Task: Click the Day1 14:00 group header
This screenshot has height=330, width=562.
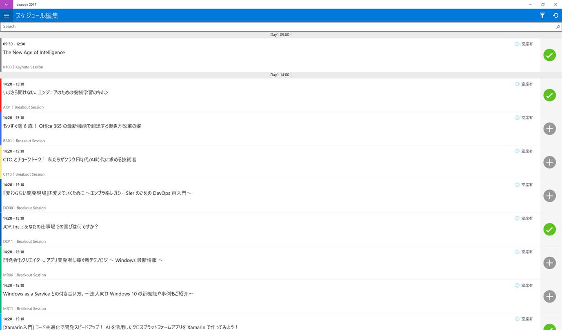Action: (x=281, y=75)
